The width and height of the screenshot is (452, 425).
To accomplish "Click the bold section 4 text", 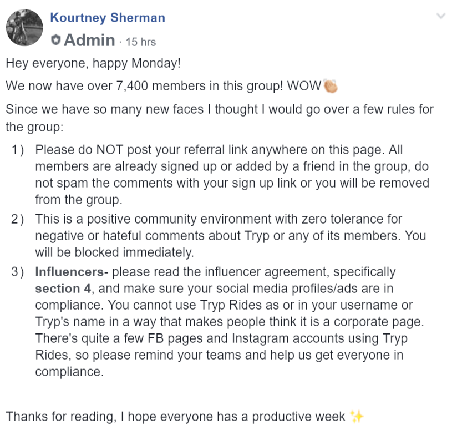I will [x=63, y=289].
